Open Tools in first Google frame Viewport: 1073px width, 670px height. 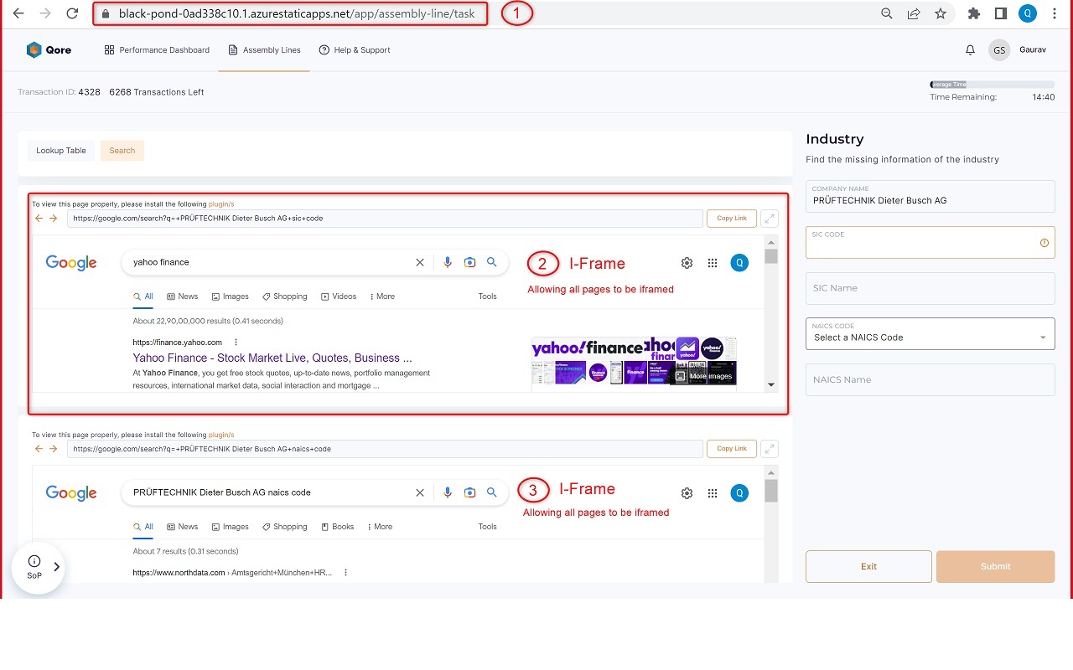pyautogui.click(x=488, y=296)
